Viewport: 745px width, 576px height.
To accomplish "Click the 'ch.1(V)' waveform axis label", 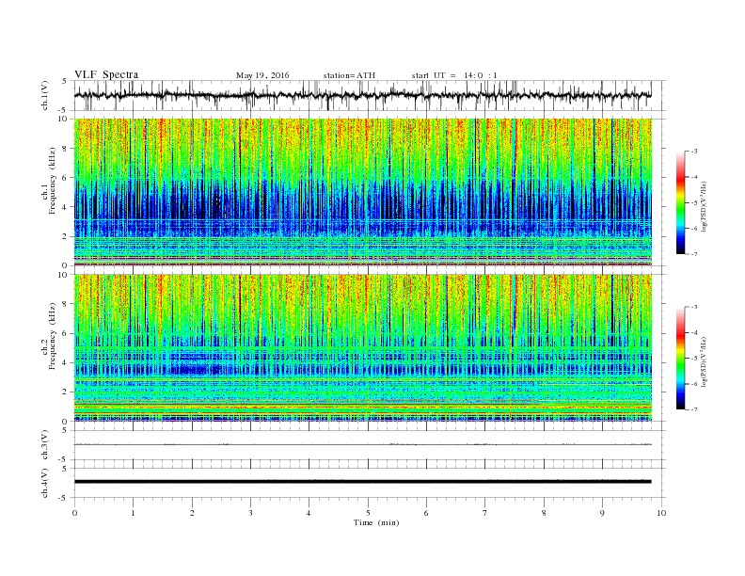I will click(44, 95).
